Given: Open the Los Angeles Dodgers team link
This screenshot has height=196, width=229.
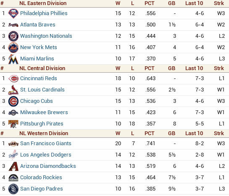Looking at the screenshot, I should [x=46, y=155].
